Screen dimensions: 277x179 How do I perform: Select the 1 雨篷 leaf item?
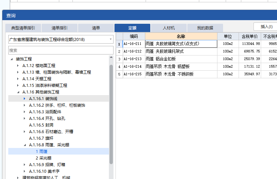[x=41, y=152]
